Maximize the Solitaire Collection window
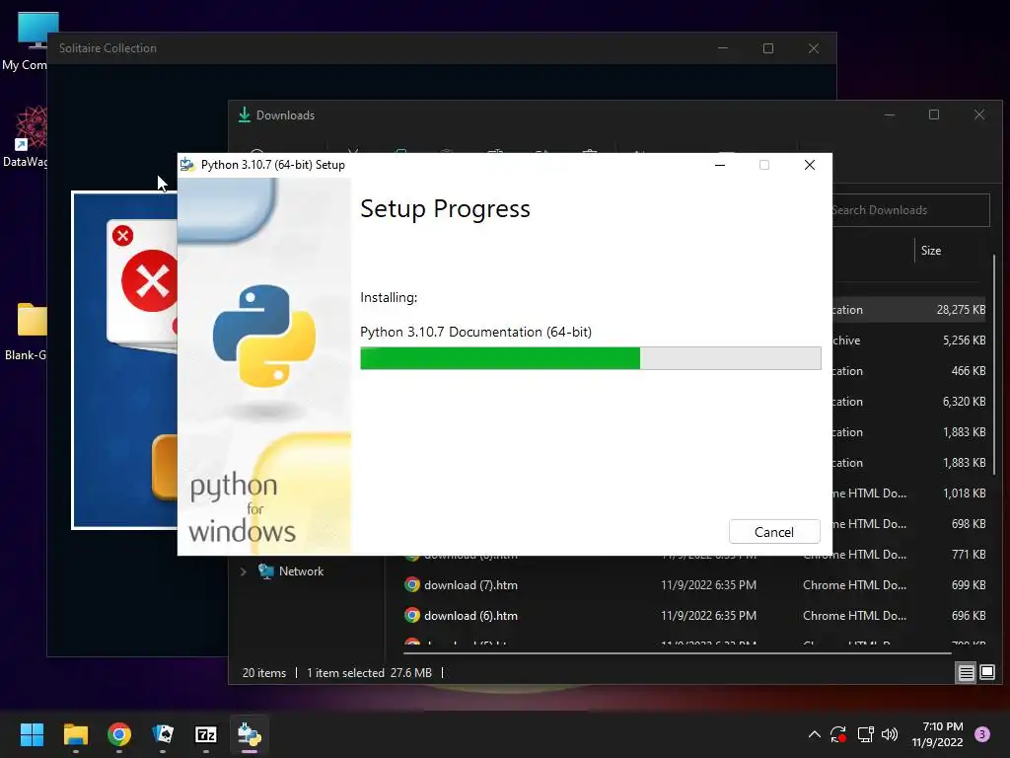This screenshot has width=1010, height=758. tap(767, 48)
